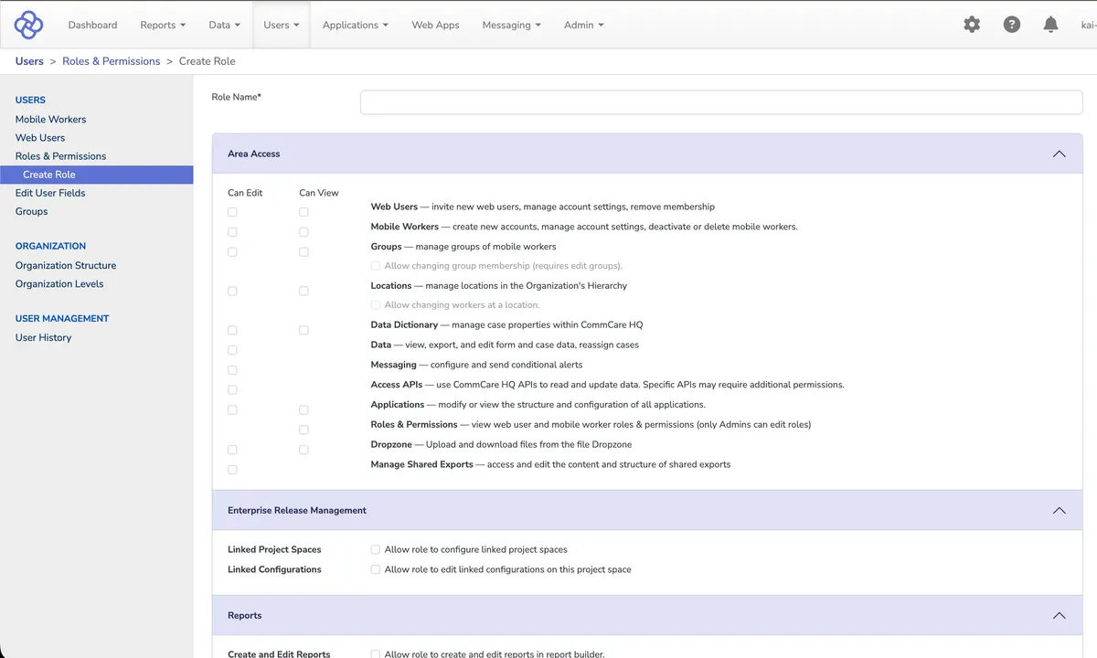Click the Create Role breadcrumb text

pos(208,61)
